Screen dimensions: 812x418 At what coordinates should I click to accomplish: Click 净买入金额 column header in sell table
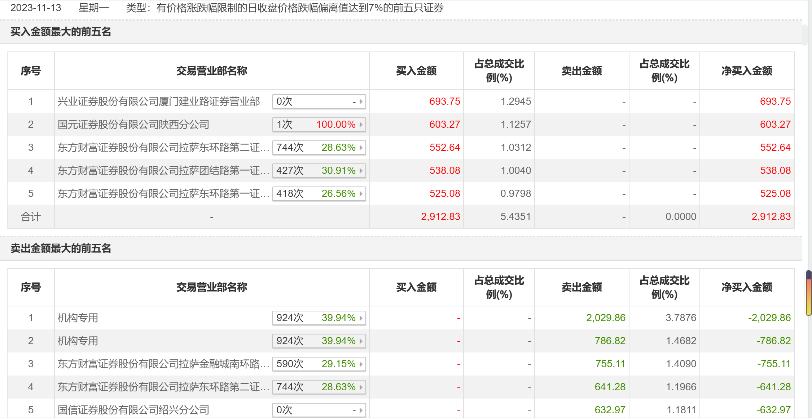[x=747, y=287]
